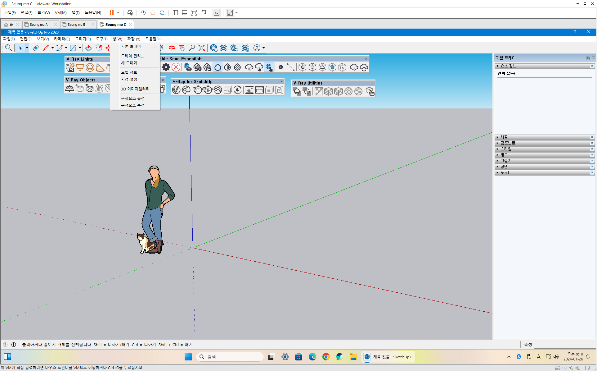Click the V-Ray sunlight icon
The width and height of the screenshot is (597, 371).
click(70, 67)
